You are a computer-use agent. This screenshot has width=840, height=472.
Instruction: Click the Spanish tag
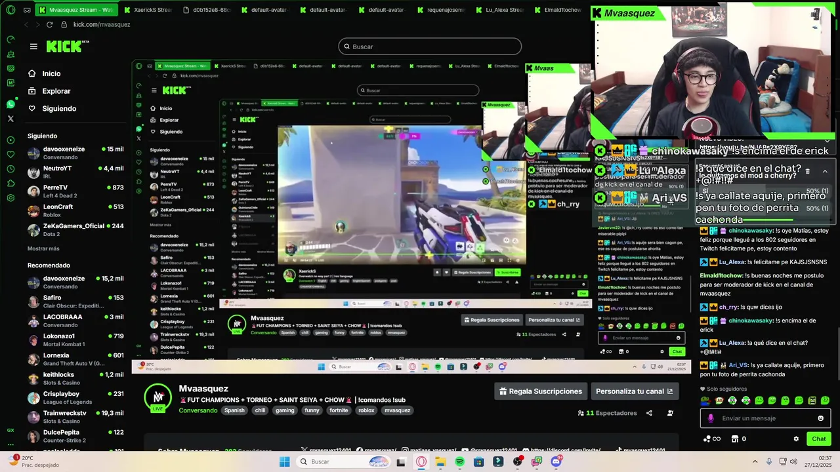pyautogui.click(x=234, y=410)
